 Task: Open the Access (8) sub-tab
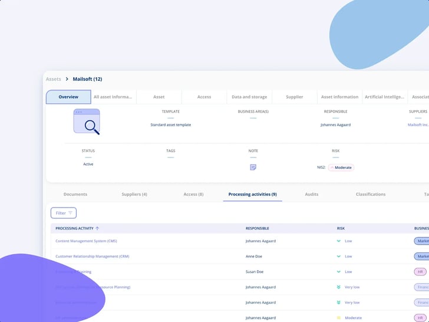[x=193, y=194]
